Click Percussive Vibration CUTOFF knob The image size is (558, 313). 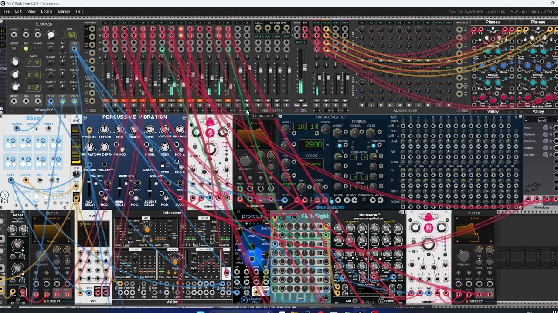(x=165, y=129)
